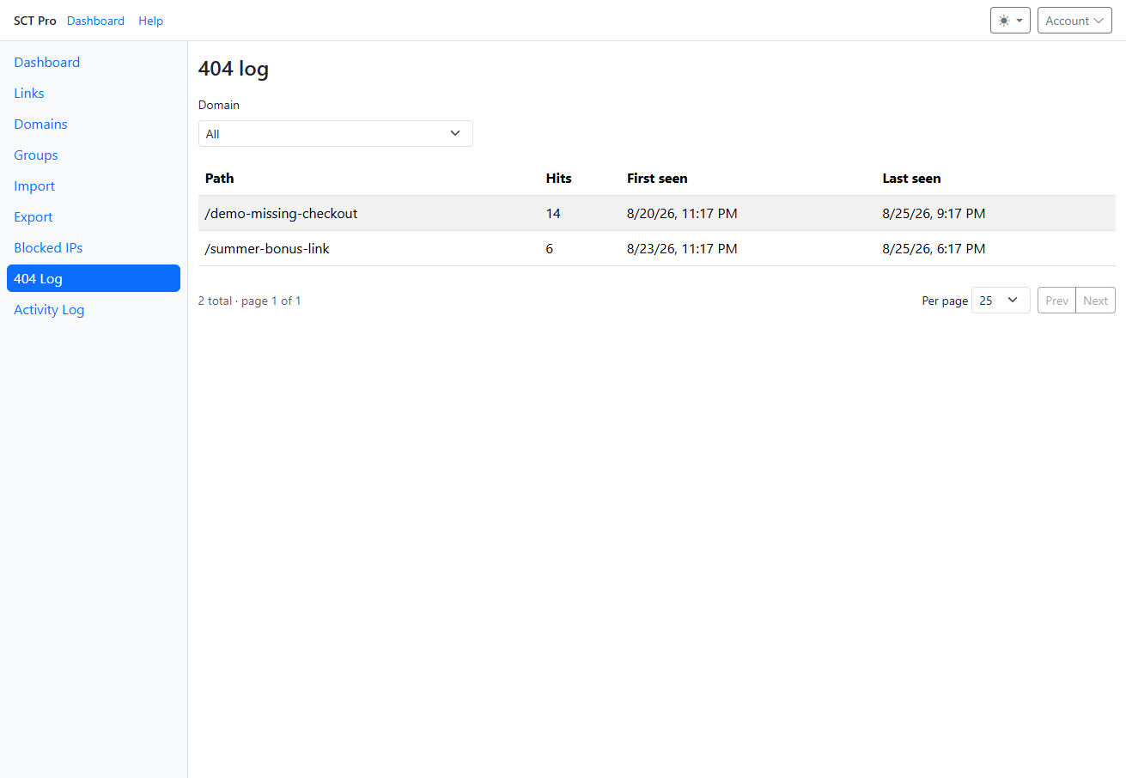Open the Account dropdown menu
The height and width of the screenshot is (778, 1126).
[1074, 21]
